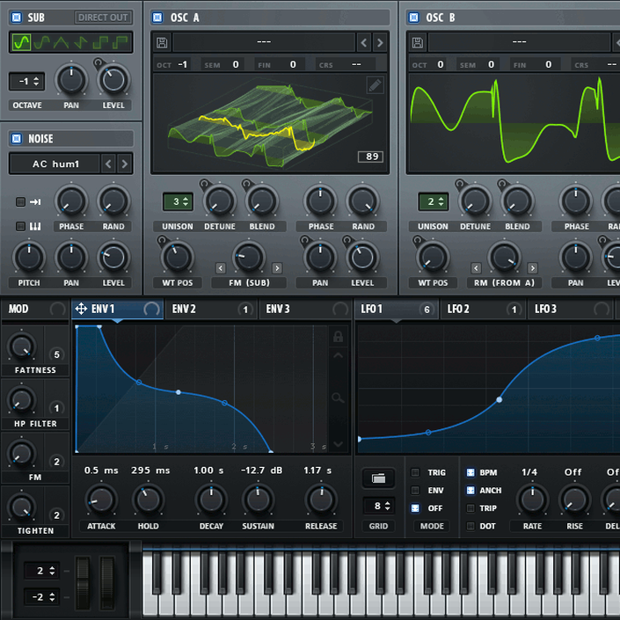Select the square waveform in SUB
This screenshot has height=620, width=620.
coord(100,42)
